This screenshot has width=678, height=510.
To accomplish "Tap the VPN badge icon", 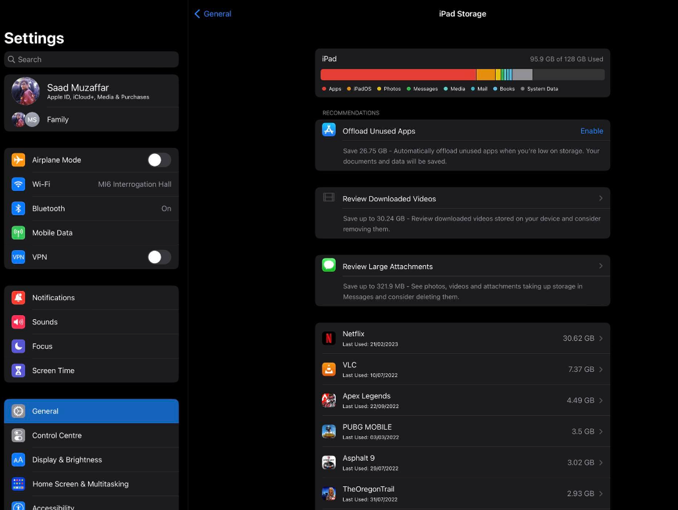I will click(18, 257).
